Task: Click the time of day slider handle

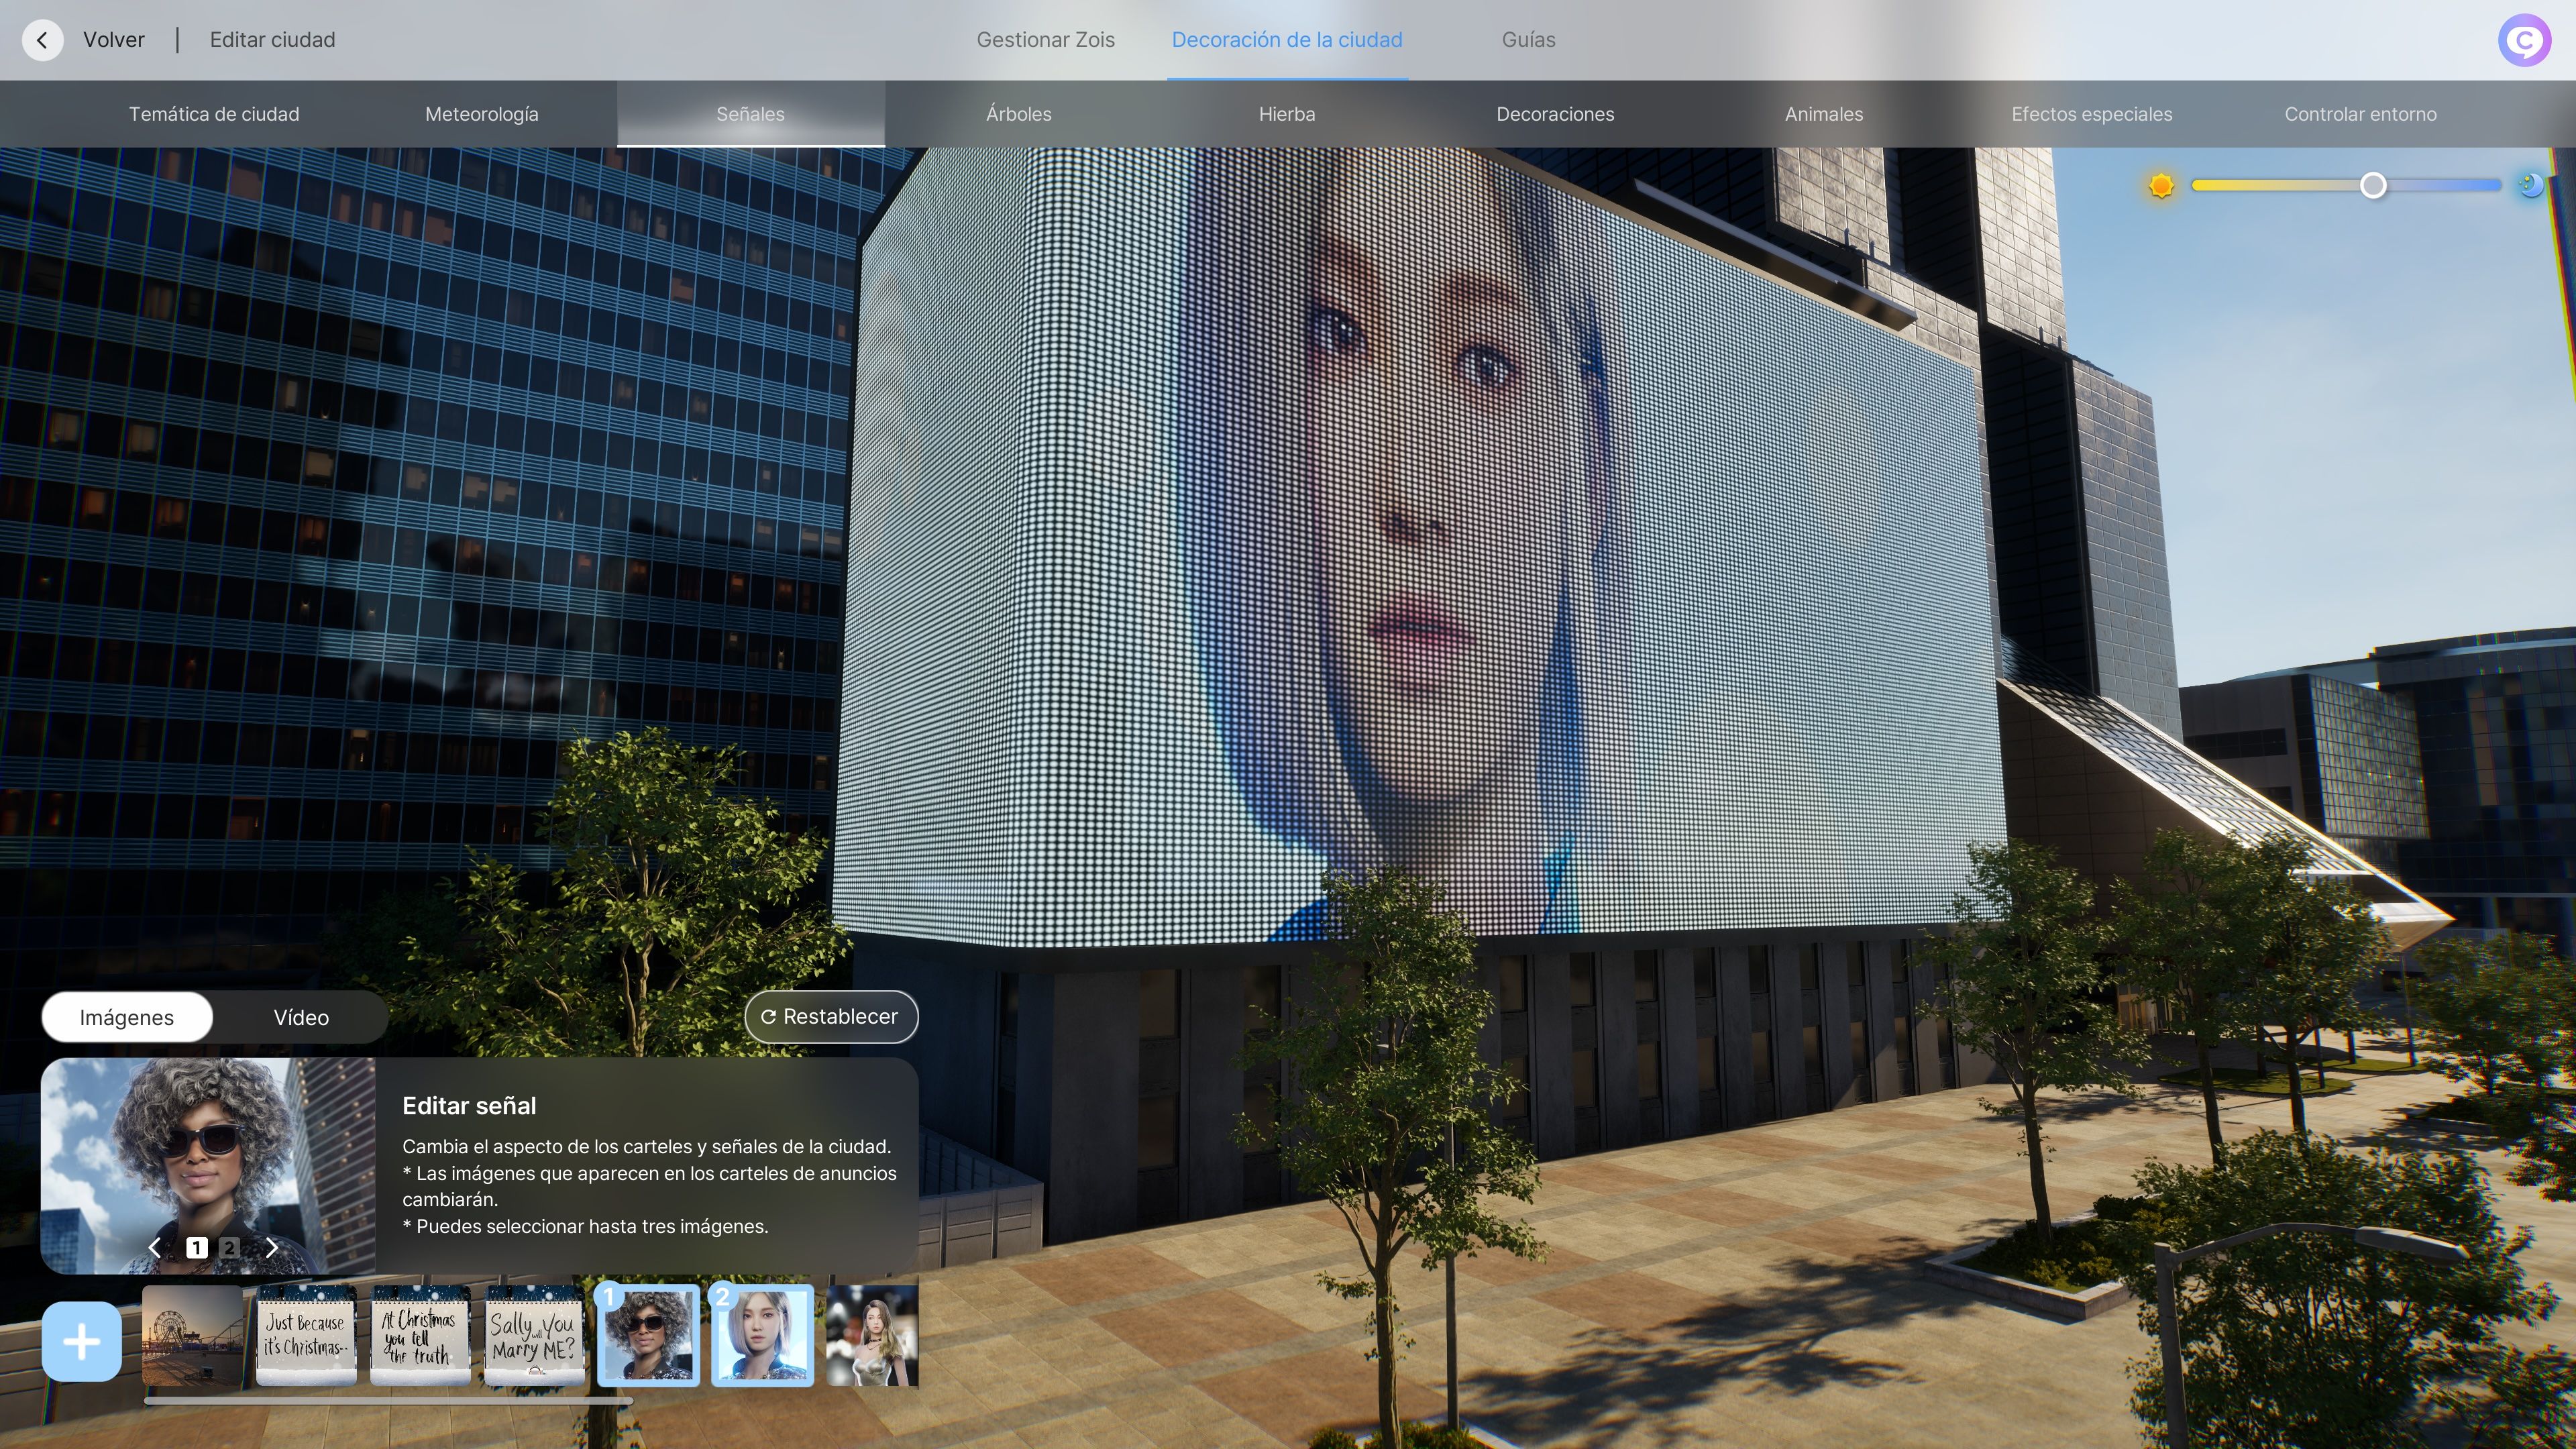Action: pyautogui.click(x=2372, y=185)
